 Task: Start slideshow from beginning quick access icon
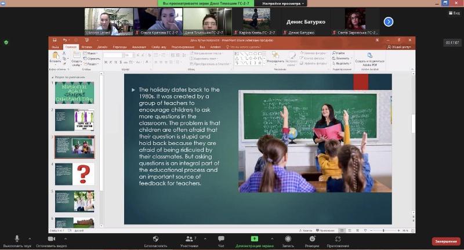click(x=86, y=40)
